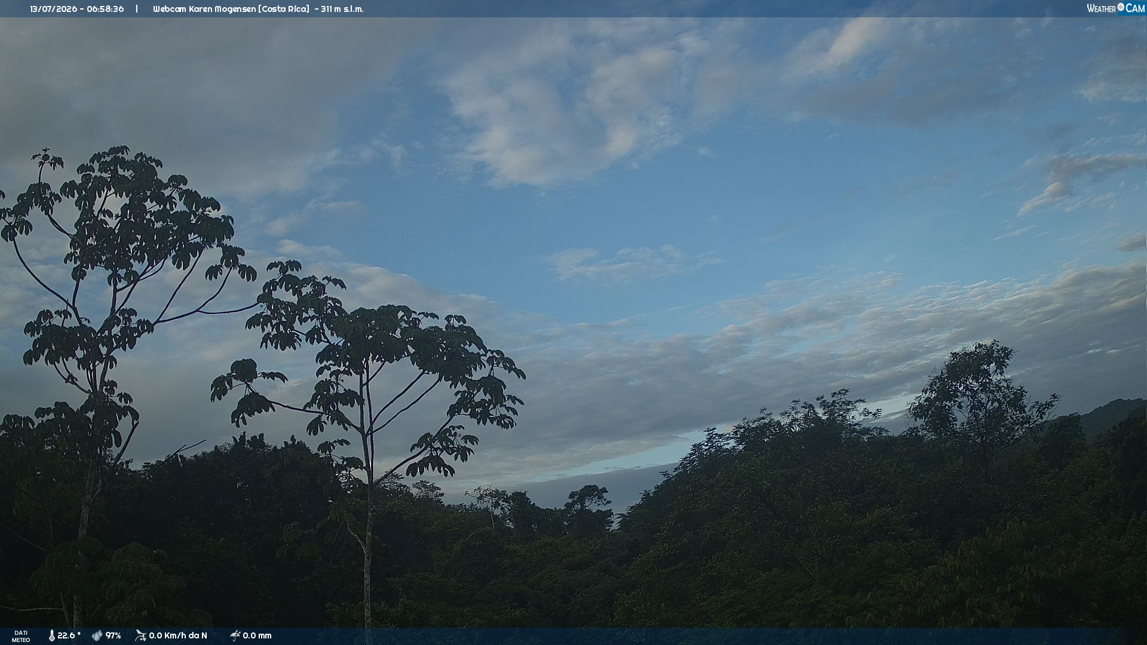The height and width of the screenshot is (645, 1147).
Task: Click the WeatherCam logo
Action: [x=1115, y=8]
